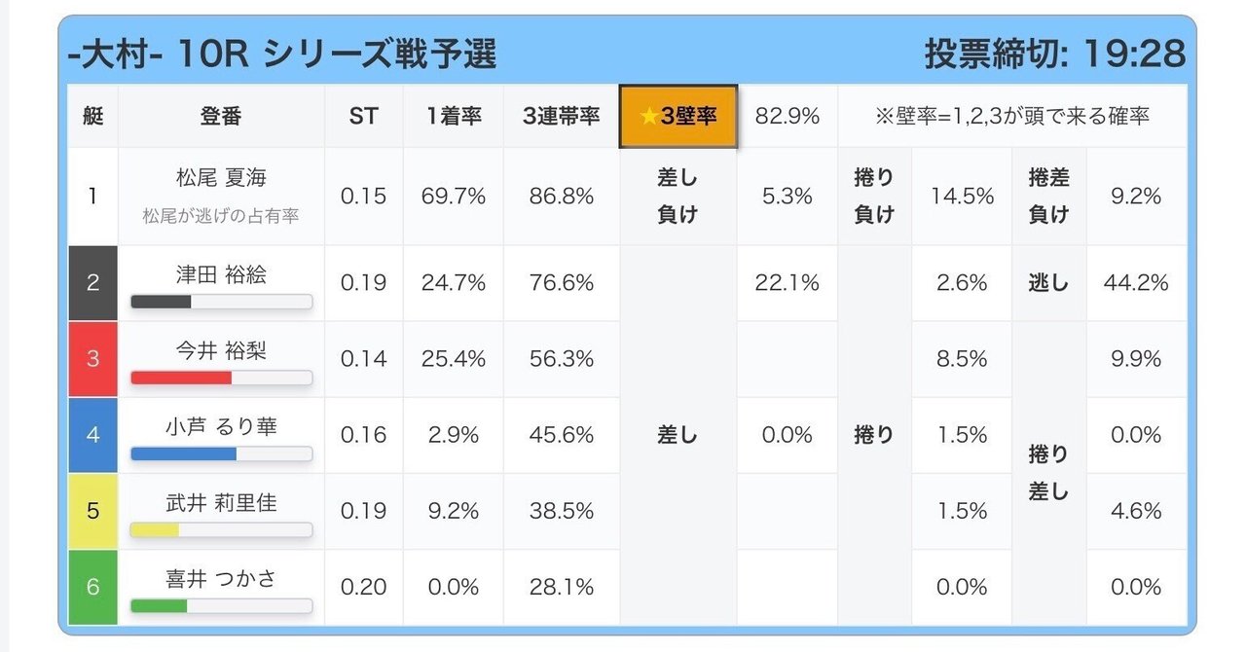Click racer name 小芦 るり華
Viewport: 1246px width, 652px height.
(x=221, y=426)
